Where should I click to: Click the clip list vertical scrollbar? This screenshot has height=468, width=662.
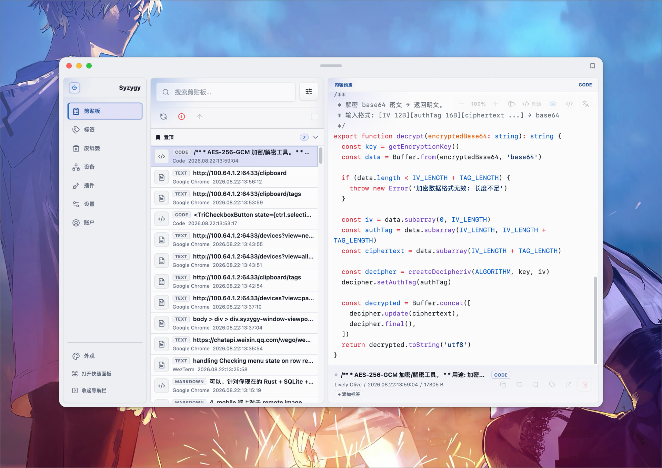pos(321,155)
